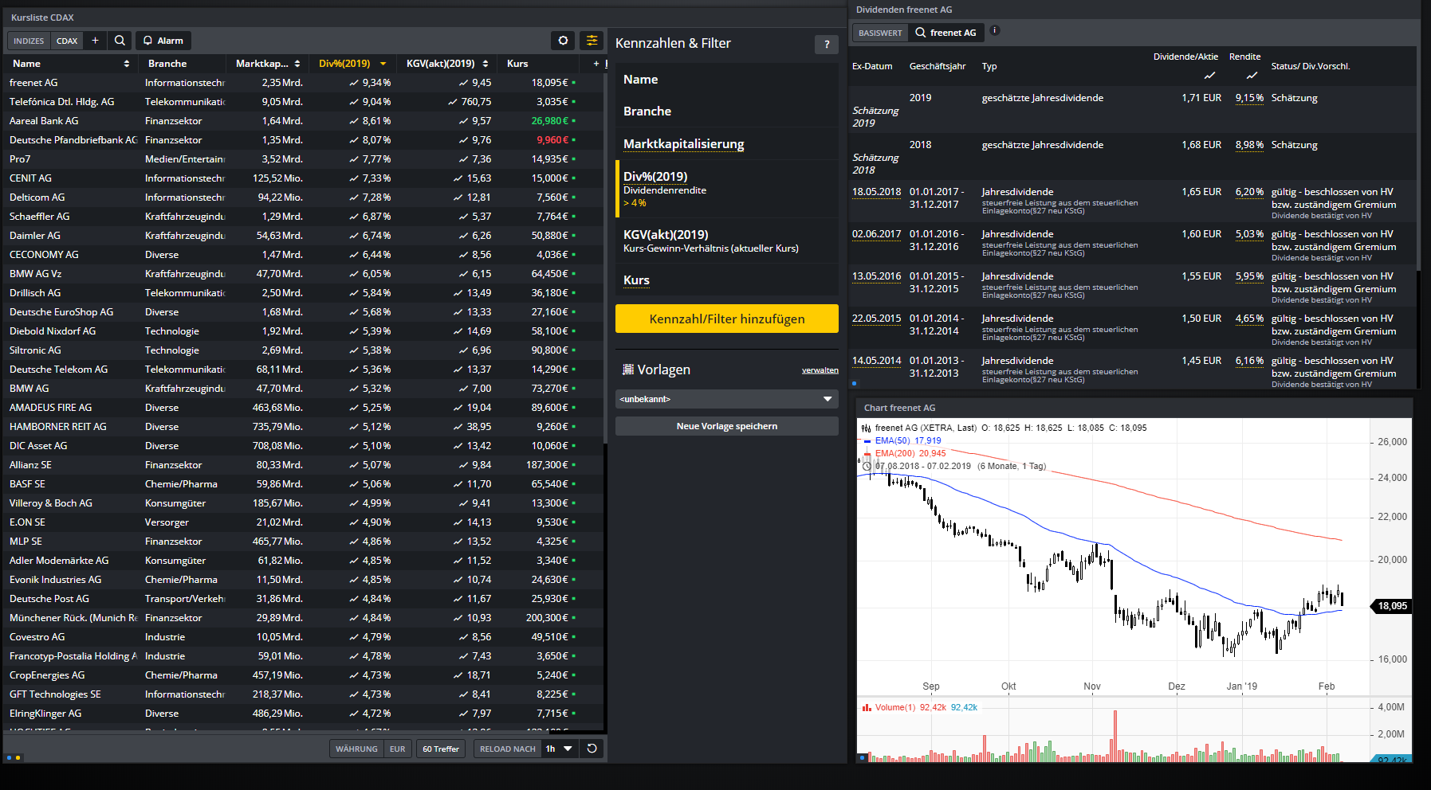Open ex-date 14.05.2014 link

click(x=876, y=361)
